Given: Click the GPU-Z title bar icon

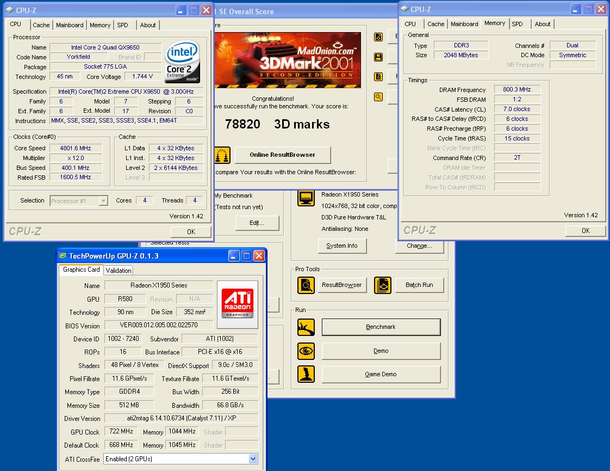Looking at the screenshot, I should pos(63,255).
